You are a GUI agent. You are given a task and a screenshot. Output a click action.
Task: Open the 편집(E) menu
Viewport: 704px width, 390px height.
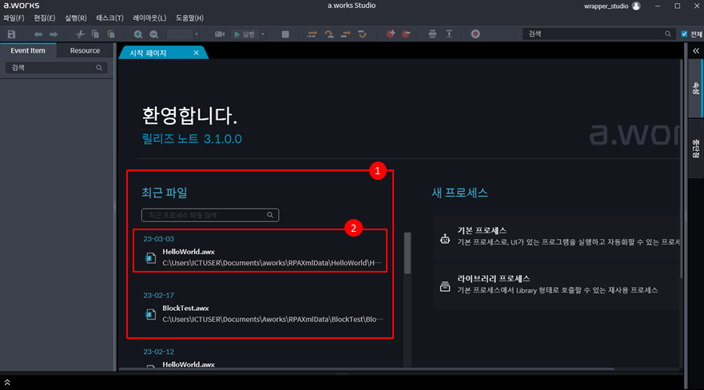[45, 18]
